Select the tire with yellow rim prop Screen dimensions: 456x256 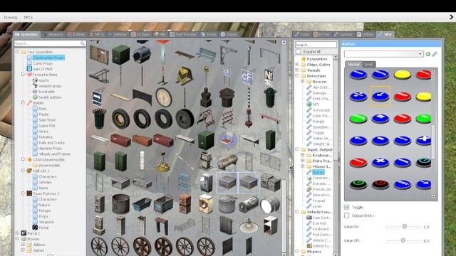point(120,119)
